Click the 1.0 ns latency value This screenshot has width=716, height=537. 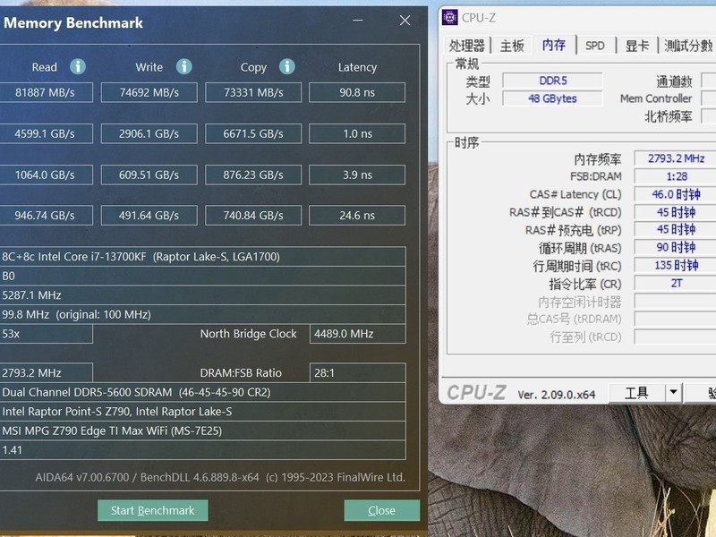point(357,133)
